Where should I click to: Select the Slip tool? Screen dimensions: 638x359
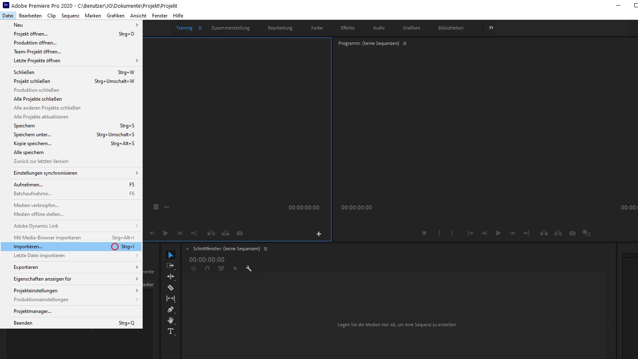point(171,298)
